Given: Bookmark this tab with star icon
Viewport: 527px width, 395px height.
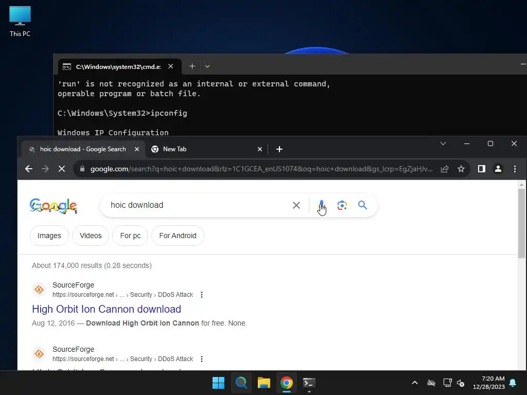Looking at the screenshot, I should tap(461, 169).
